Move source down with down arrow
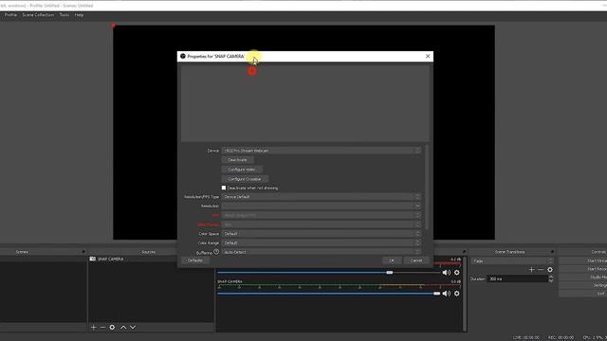Image resolution: width=607 pixels, height=341 pixels. (133, 328)
